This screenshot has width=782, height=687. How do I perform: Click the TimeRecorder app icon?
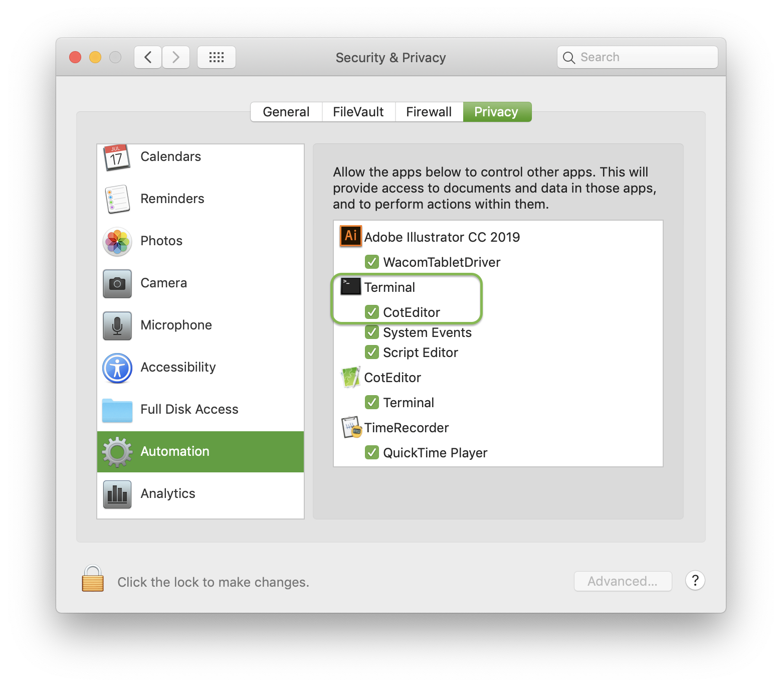pyautogui.click(x=351, y=427)
